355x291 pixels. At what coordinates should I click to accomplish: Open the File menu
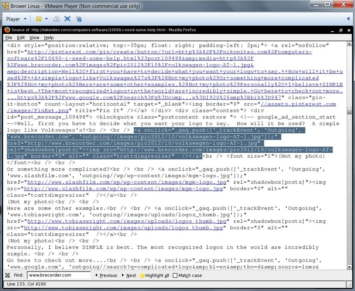pyautogui.click(x=9, y=37)
